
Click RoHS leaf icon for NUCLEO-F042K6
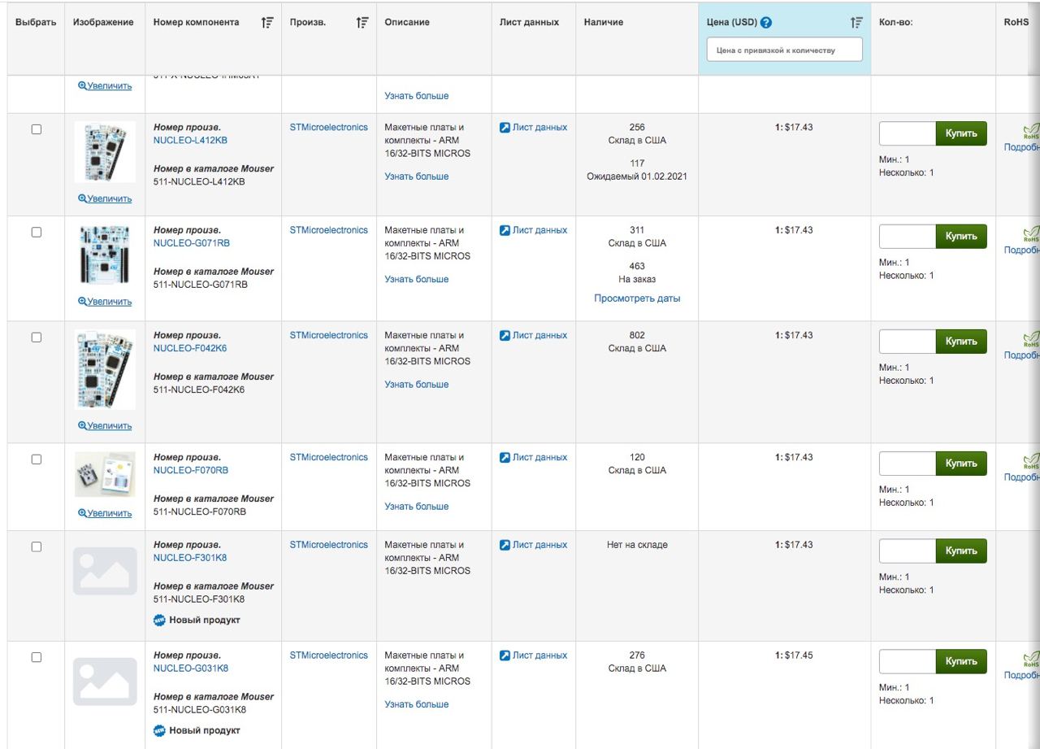[1031, 339]
